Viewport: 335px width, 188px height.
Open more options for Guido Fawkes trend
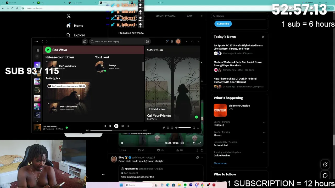pyautogui.click(x=264, y=153)
